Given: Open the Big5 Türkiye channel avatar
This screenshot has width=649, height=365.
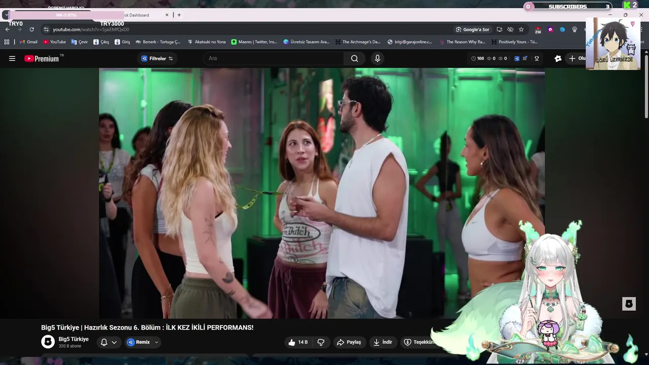Looking at the screenshot, I should point(48,342).
